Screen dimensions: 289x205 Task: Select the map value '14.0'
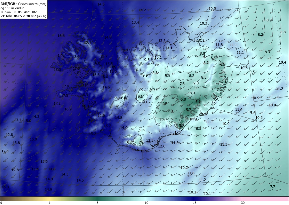tap(124, 128)
